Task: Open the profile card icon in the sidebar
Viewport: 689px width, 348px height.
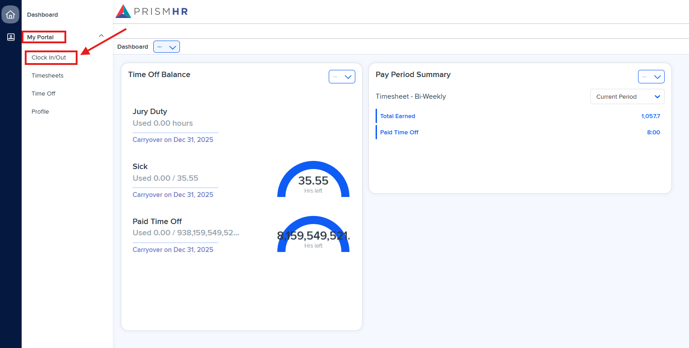Action: tap(10, 37)
